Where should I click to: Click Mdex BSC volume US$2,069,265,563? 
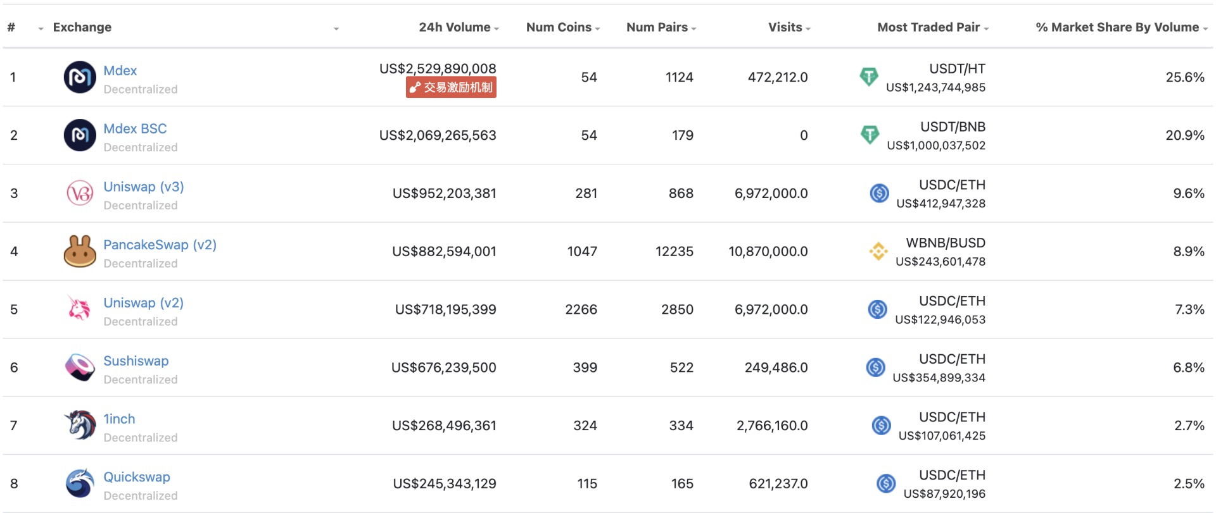click(x=438, y=135)
